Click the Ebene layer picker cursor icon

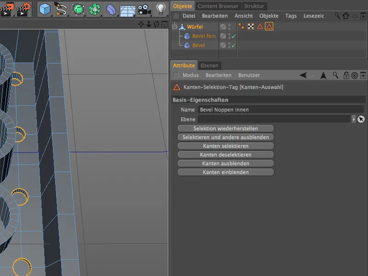(x=361, y=119)
